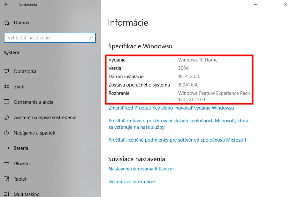Select the Zvuk speaker icon
Image resolution: width=290 pixels, height=197 pixels.
point(6,86)
